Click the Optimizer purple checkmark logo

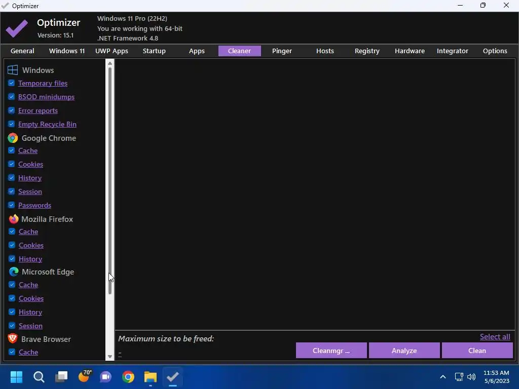[17, 28]
